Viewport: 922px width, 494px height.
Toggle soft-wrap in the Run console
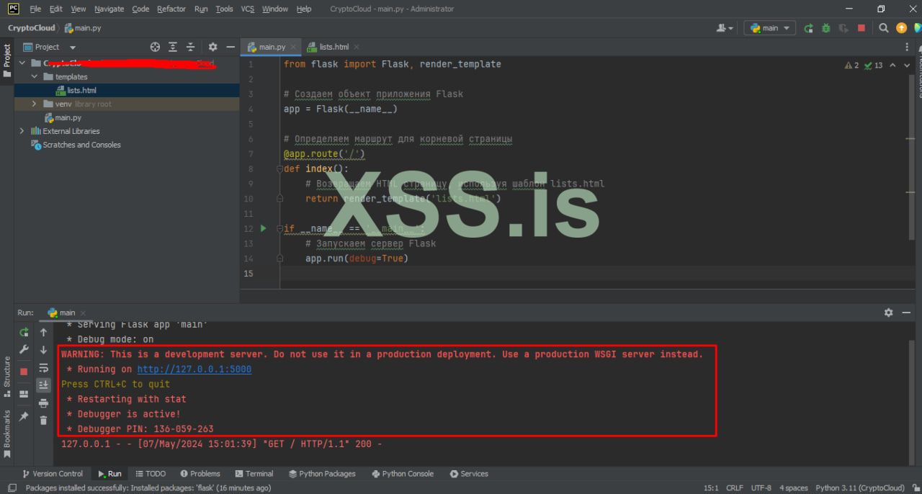[43, 368]
